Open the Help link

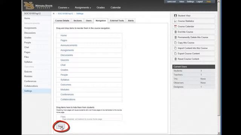[209, 1]
